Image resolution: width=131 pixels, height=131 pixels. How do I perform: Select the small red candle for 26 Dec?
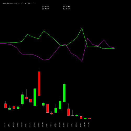(89, 118)
